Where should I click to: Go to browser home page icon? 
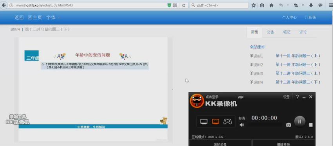271,5
